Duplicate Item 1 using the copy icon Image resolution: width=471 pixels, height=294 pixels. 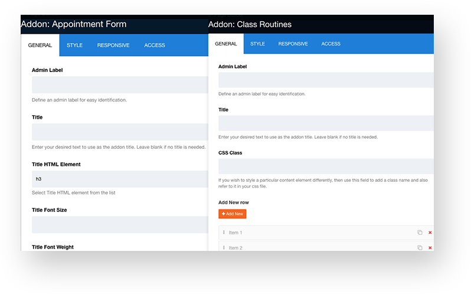420,233
